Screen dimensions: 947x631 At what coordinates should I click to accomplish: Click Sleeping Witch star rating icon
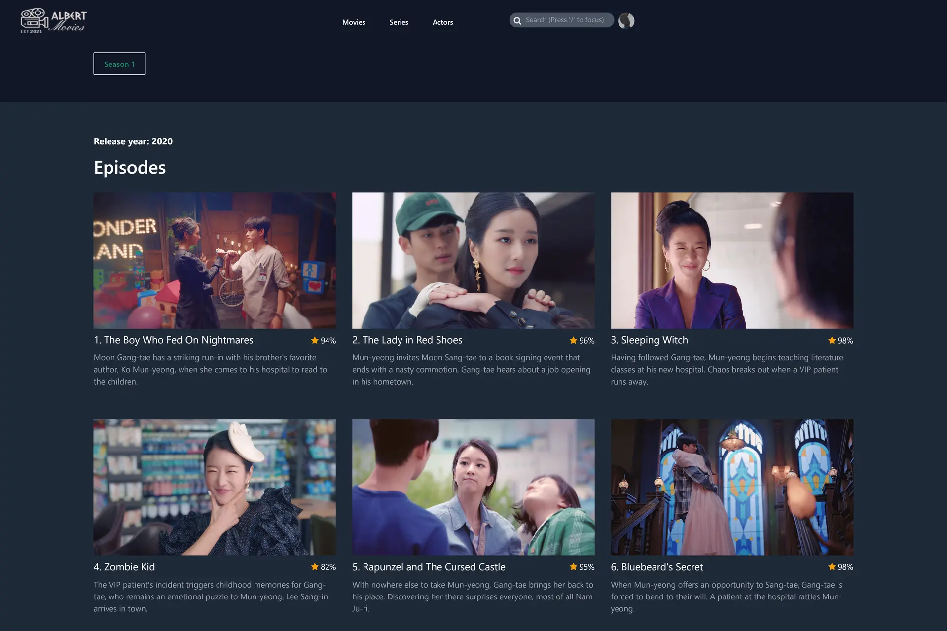(x=832, y=340)
